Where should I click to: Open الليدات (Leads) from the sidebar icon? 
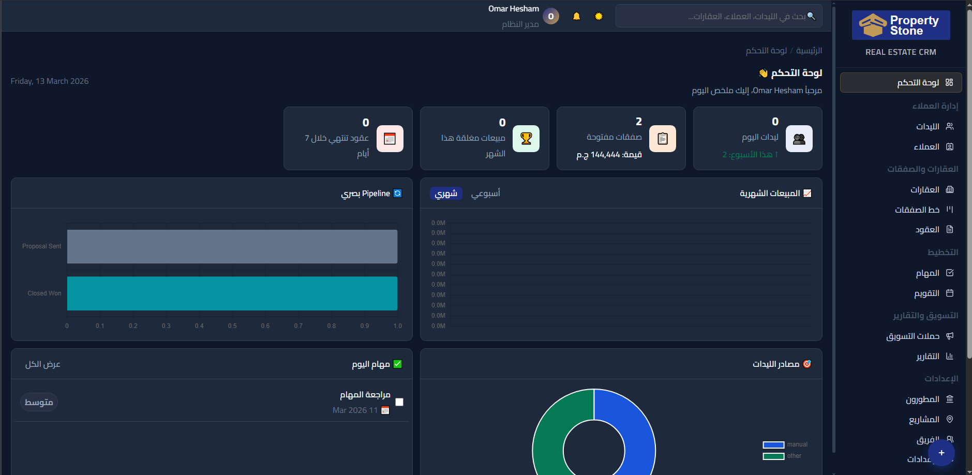point(951,126)
